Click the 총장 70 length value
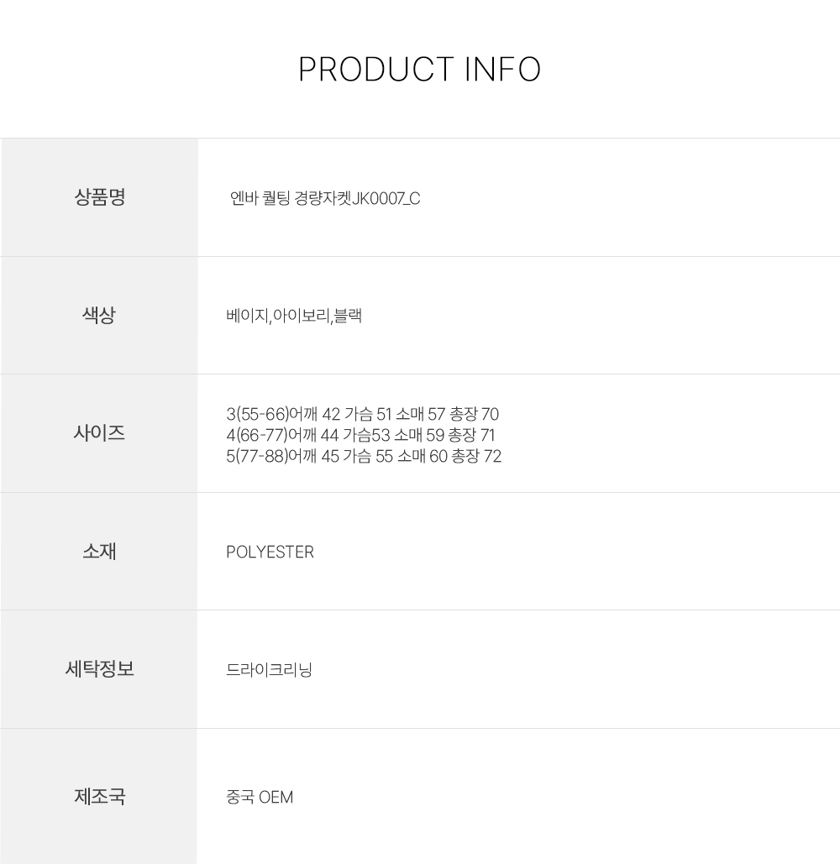 click(x=474, y=414)
